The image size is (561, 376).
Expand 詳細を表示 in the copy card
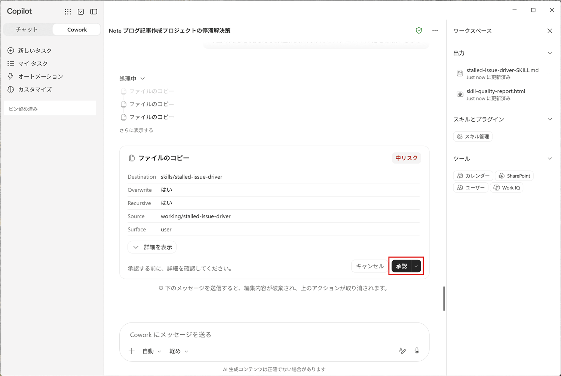[152, 247]
